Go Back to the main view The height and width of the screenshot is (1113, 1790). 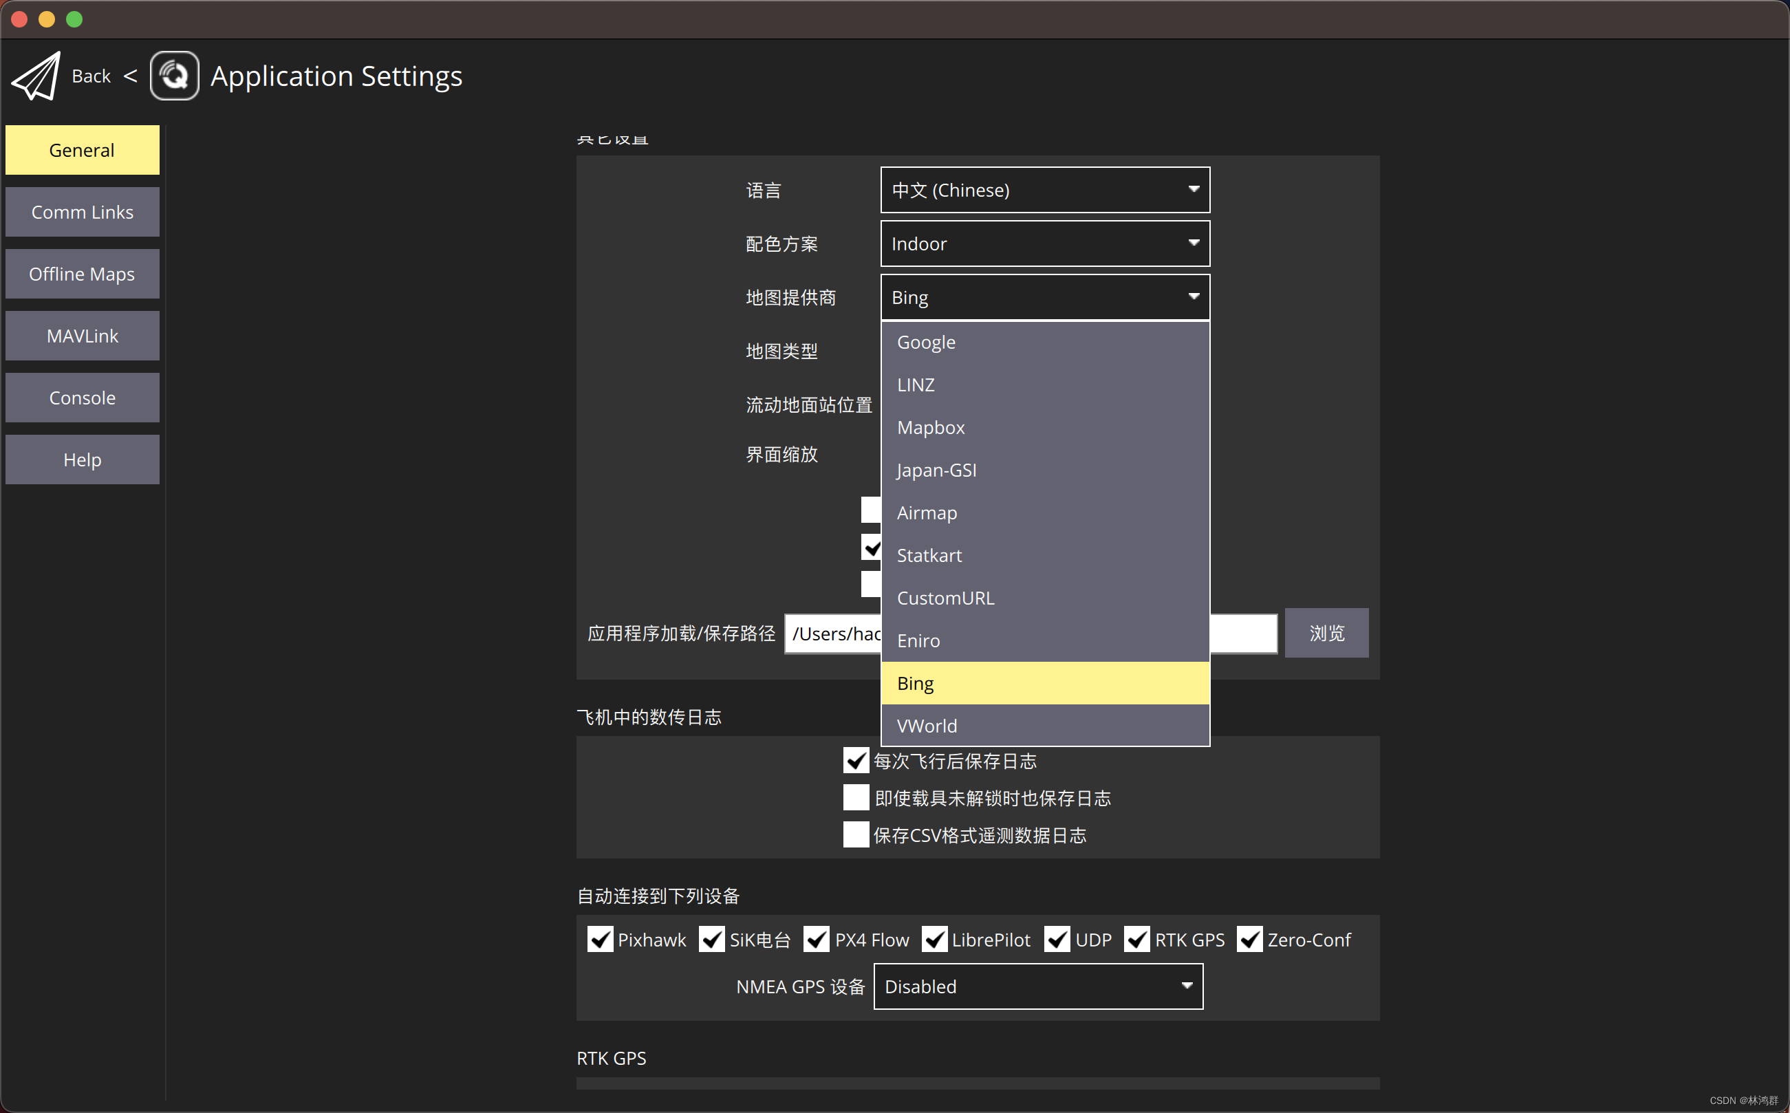(91, 76)
